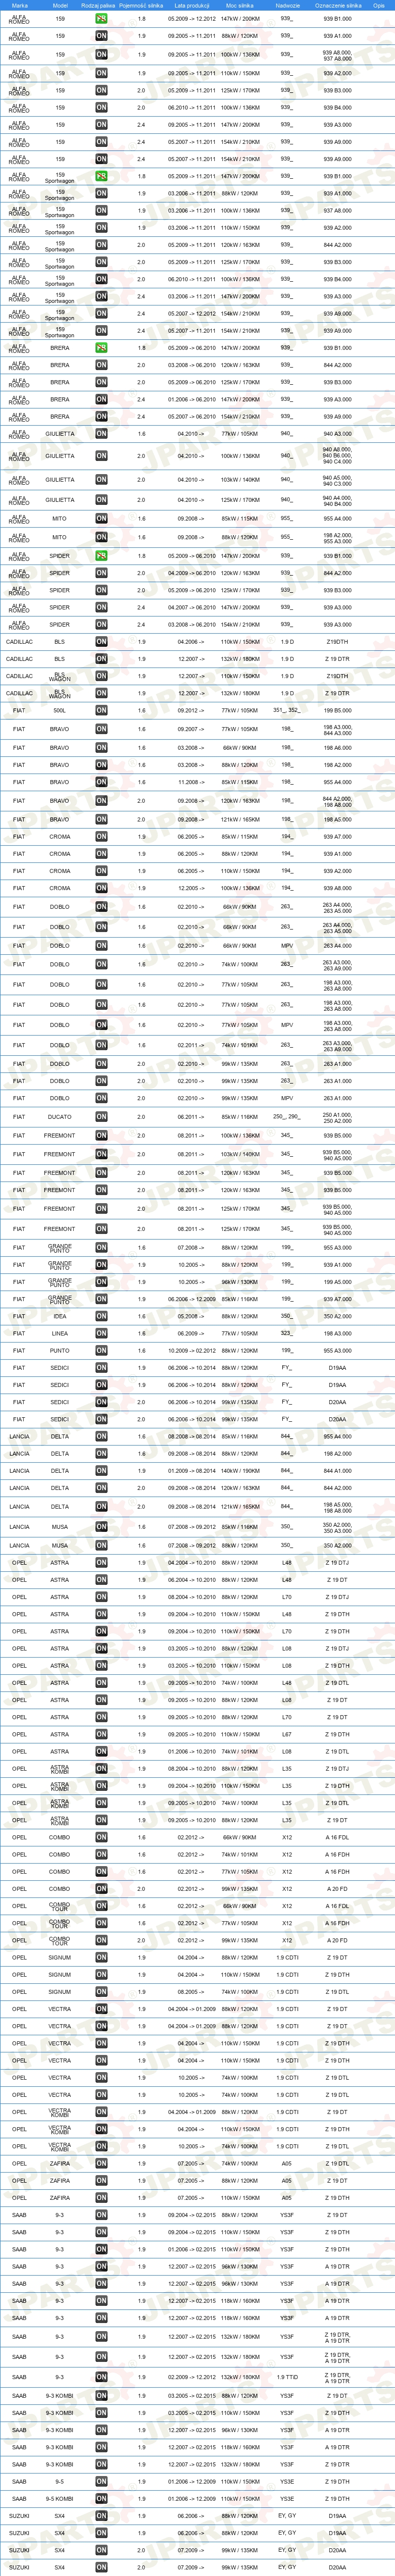Click the Pojemność silnika column header
Viewport: 395px width, 2576px height.
pos(141,5)
